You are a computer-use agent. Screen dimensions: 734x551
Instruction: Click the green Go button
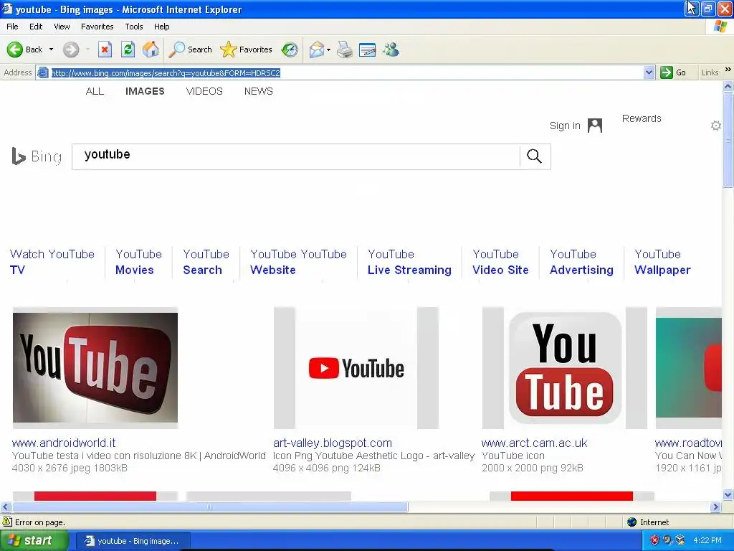(673, 72)
